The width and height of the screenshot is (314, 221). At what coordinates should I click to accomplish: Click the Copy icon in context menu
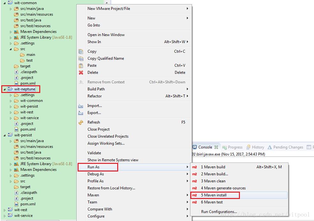tap(81, 51)
